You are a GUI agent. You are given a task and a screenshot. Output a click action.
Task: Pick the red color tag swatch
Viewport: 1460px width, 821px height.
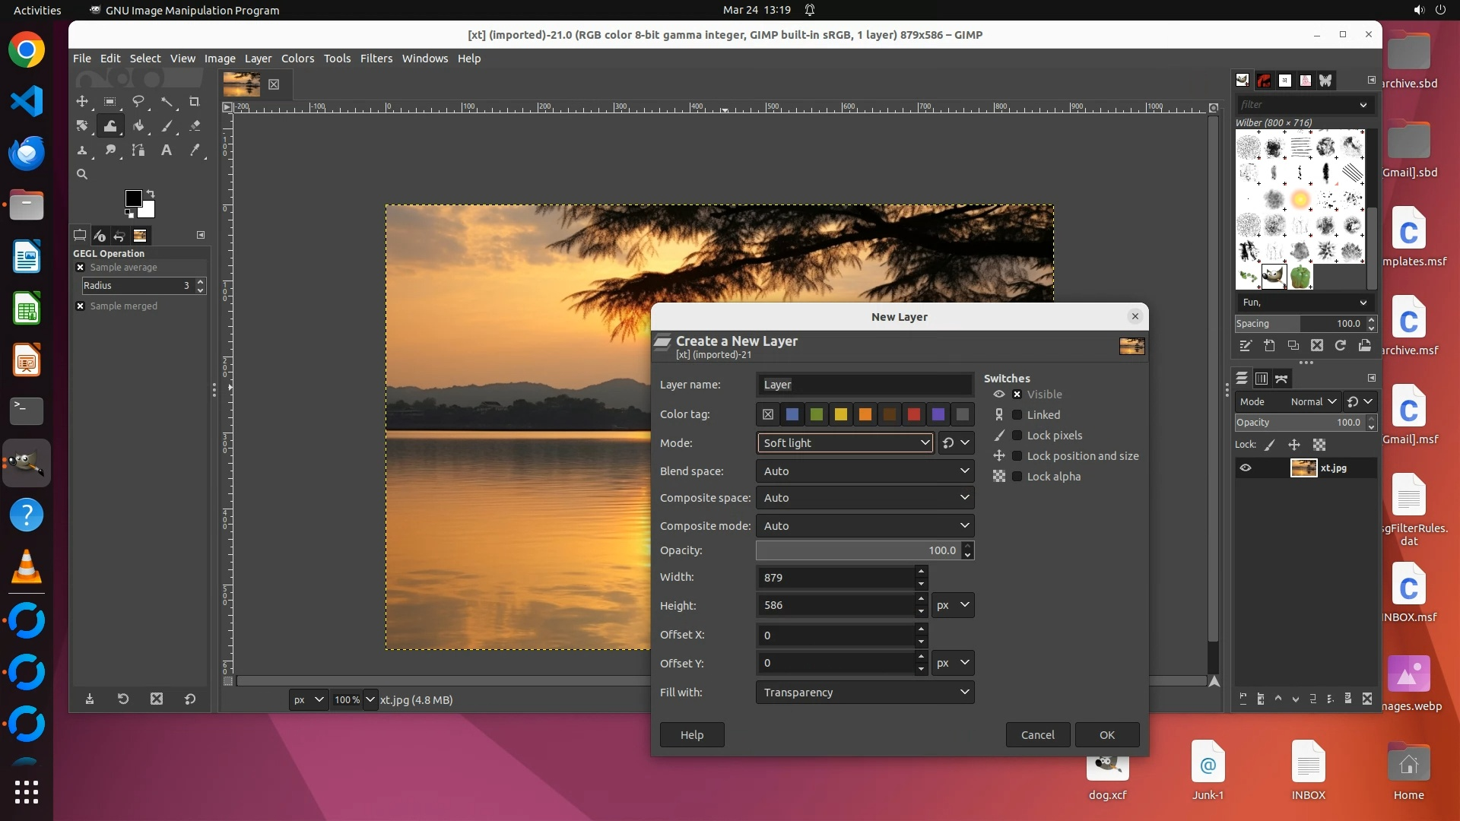(x=913, y=414)
